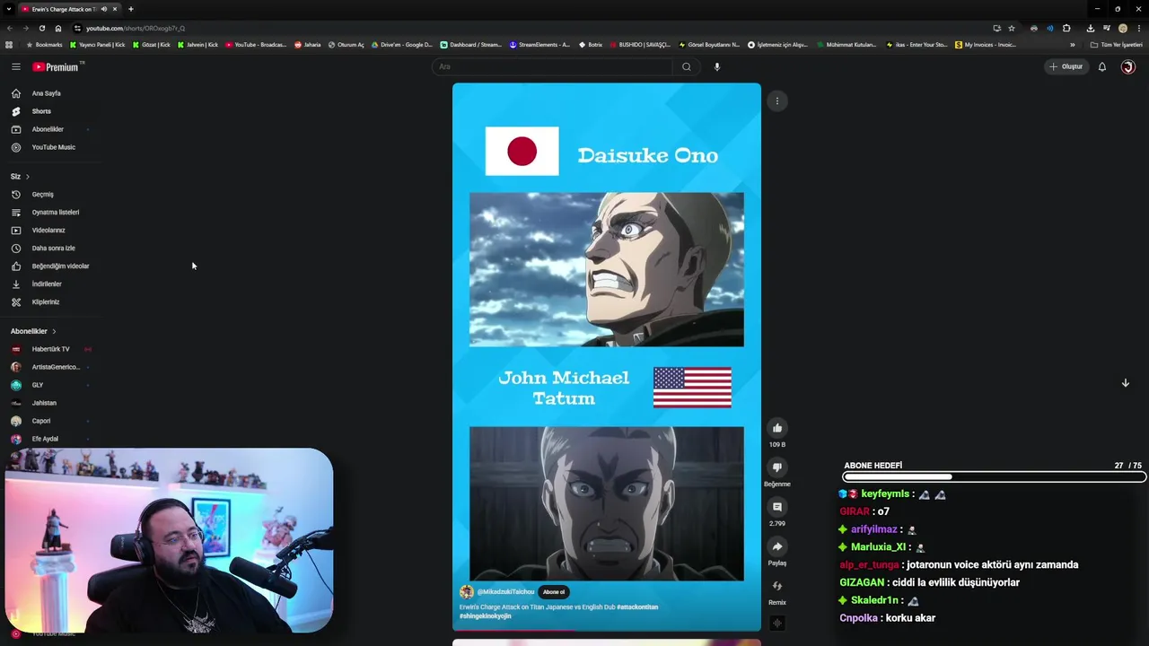Image resolution: width=1149 pixels, height=646 pixels.
Task: Click Abone ol subscribe button
Action: [x=554, y=591]
